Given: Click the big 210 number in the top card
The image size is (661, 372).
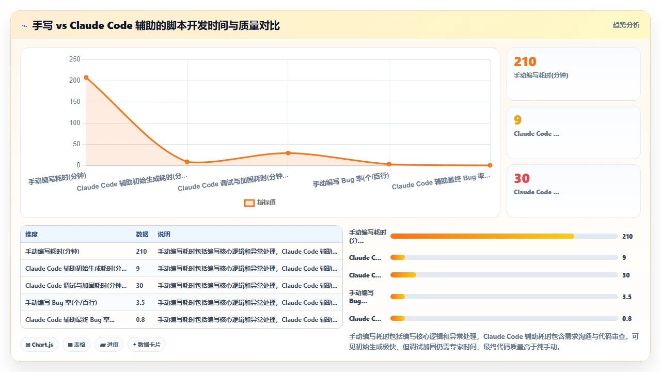Looking at the screenshot, I should (525, 62).
